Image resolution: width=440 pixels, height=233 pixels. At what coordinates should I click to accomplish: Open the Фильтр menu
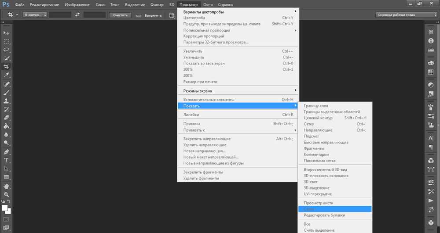pyautogui.click(x=157, y=4)
